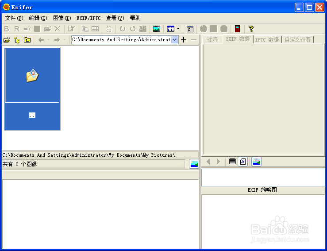Open the view mode dropdown arrow
Screen dimensions: 327x251
click(x=178, y=29)
